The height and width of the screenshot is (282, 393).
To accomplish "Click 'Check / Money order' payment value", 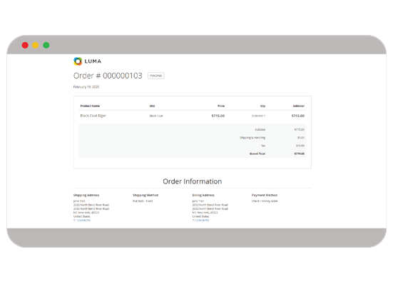I will point(265,201).
